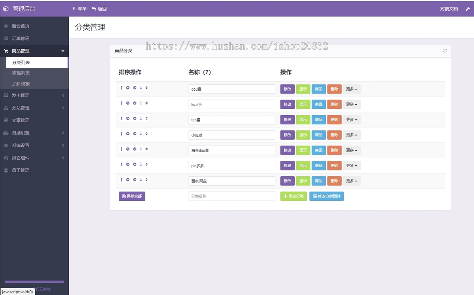Viewport: 474px width, 295px height.
Task: Move dou音 row down one with circle-down icon
Action: pyautogui.click(x=135, y=88)
